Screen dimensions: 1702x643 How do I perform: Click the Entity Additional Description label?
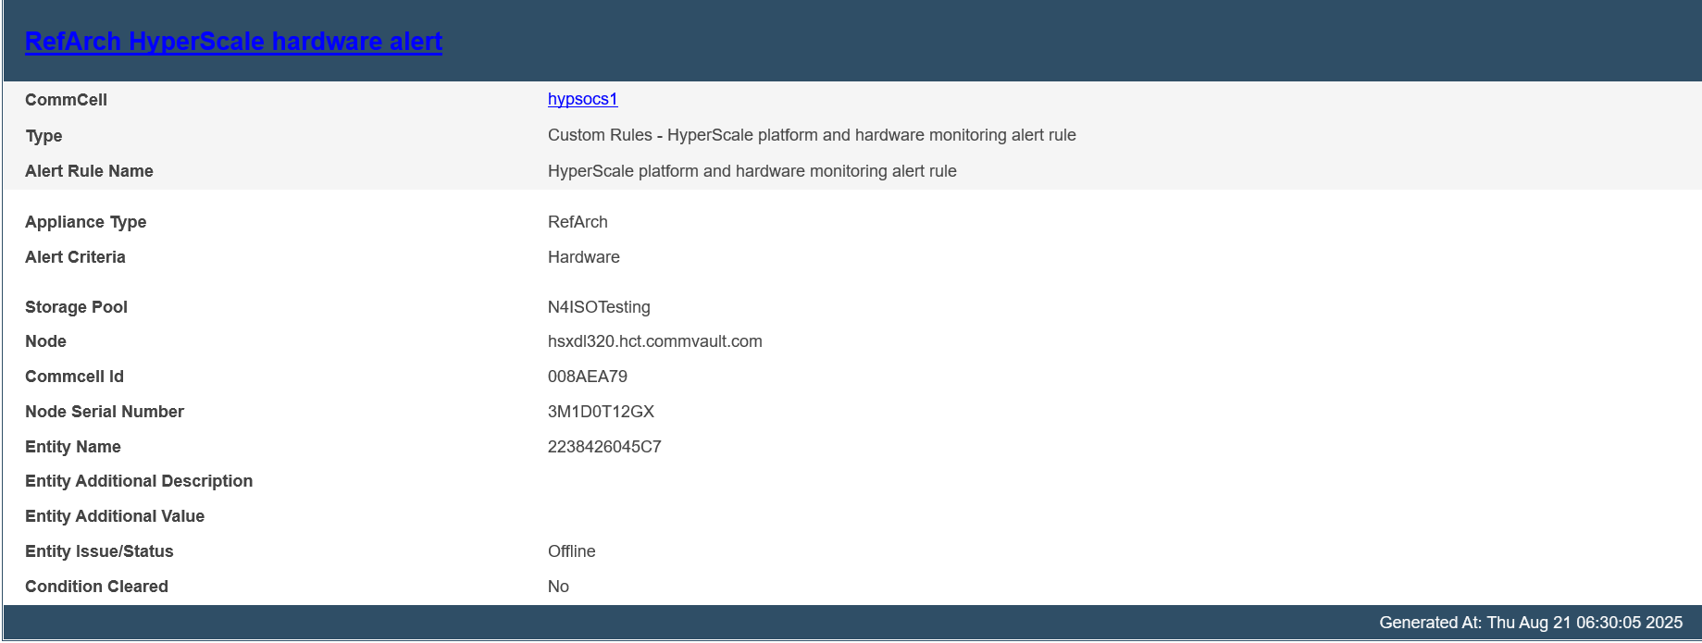point(139,481)
